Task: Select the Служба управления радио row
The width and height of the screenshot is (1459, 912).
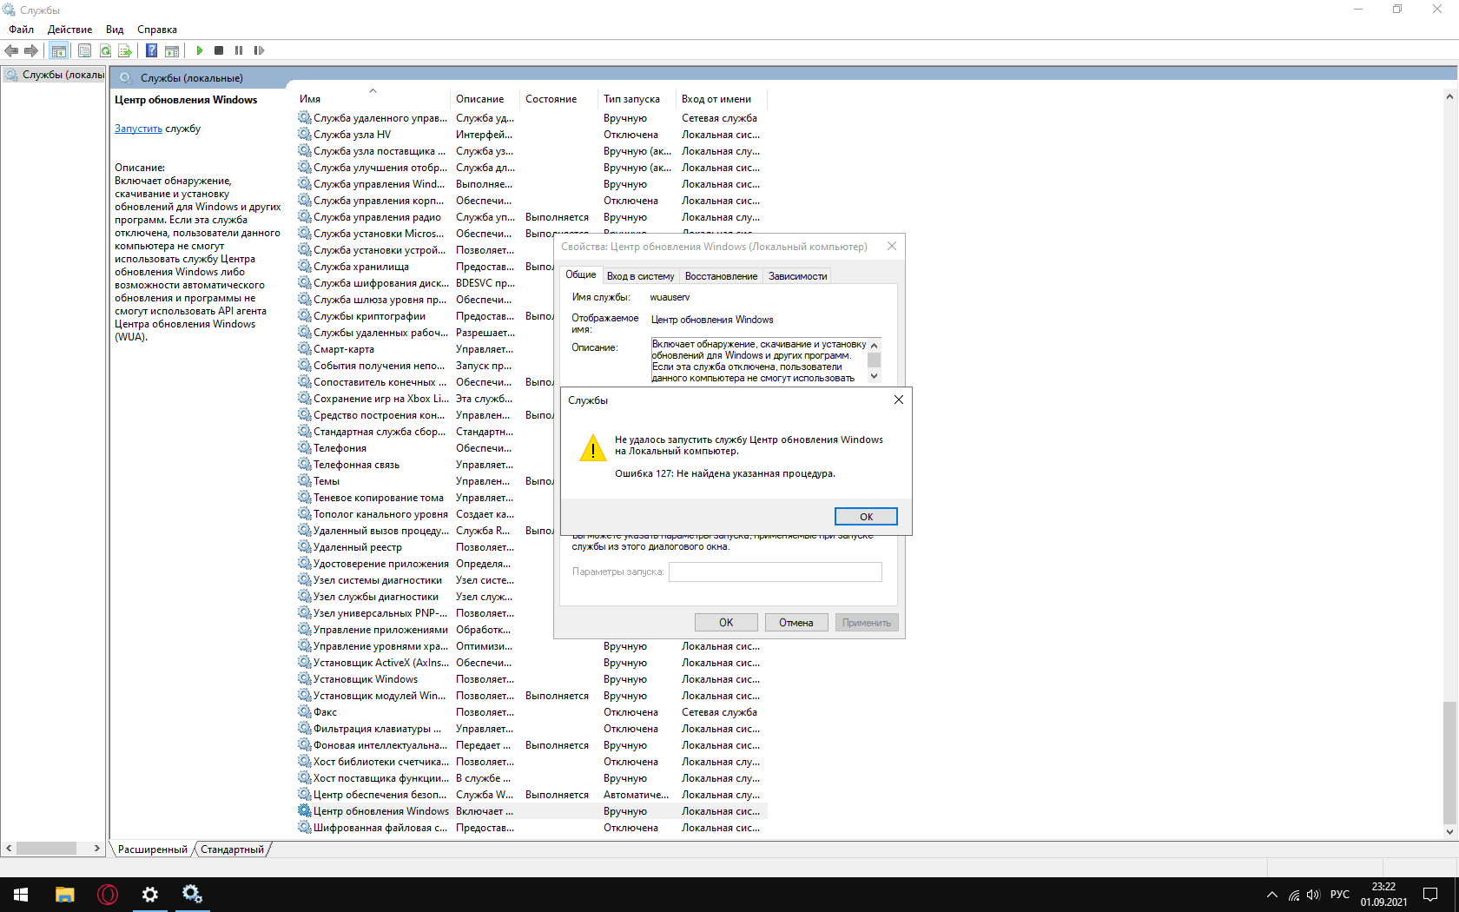Action: 531,217
